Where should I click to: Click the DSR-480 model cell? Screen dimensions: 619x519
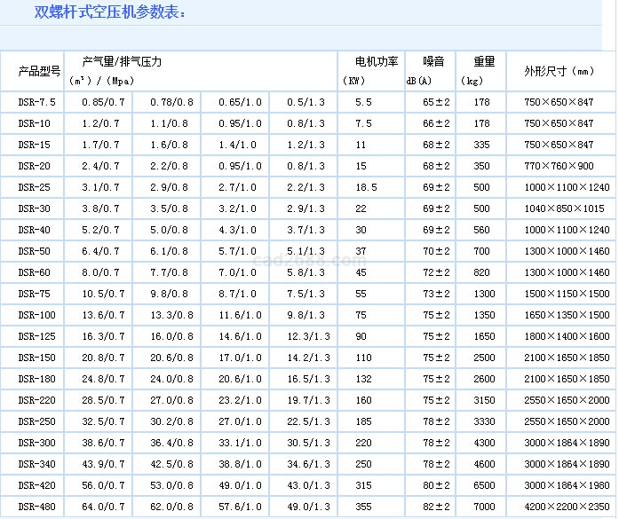[x=36, y=507]
